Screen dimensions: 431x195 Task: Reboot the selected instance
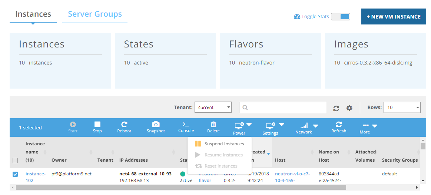124,125
